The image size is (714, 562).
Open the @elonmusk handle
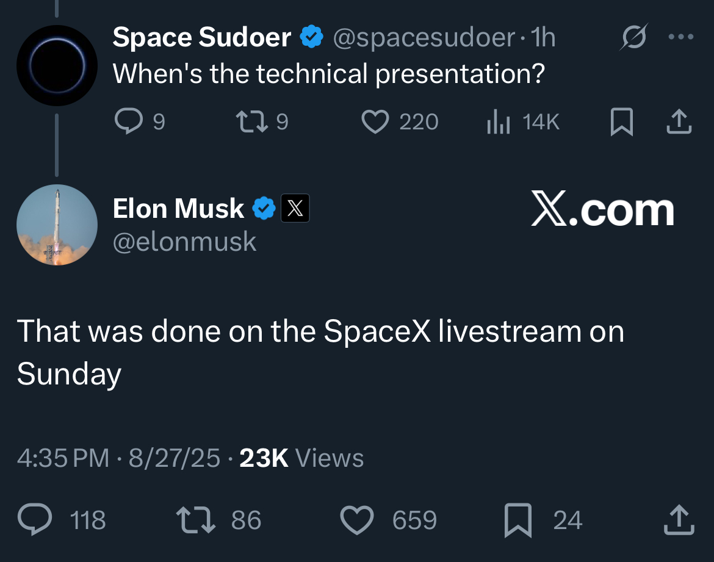coord(184,242)
